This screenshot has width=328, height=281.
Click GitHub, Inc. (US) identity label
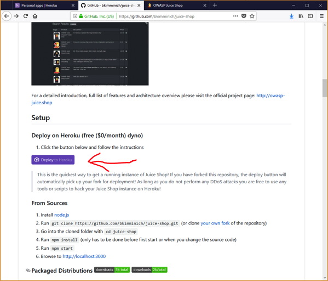click(x=99, y=16)
